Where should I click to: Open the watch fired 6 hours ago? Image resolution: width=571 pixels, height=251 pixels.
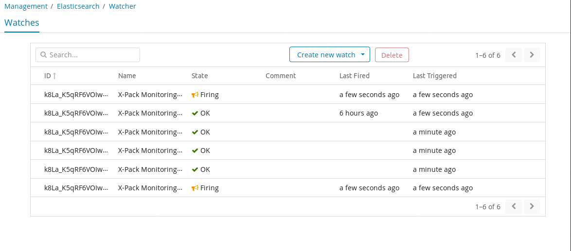tap(76, 113)
